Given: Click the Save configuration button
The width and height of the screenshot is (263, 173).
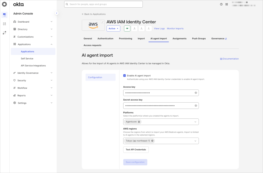Looking at the screenshot, I should [135, 162].
